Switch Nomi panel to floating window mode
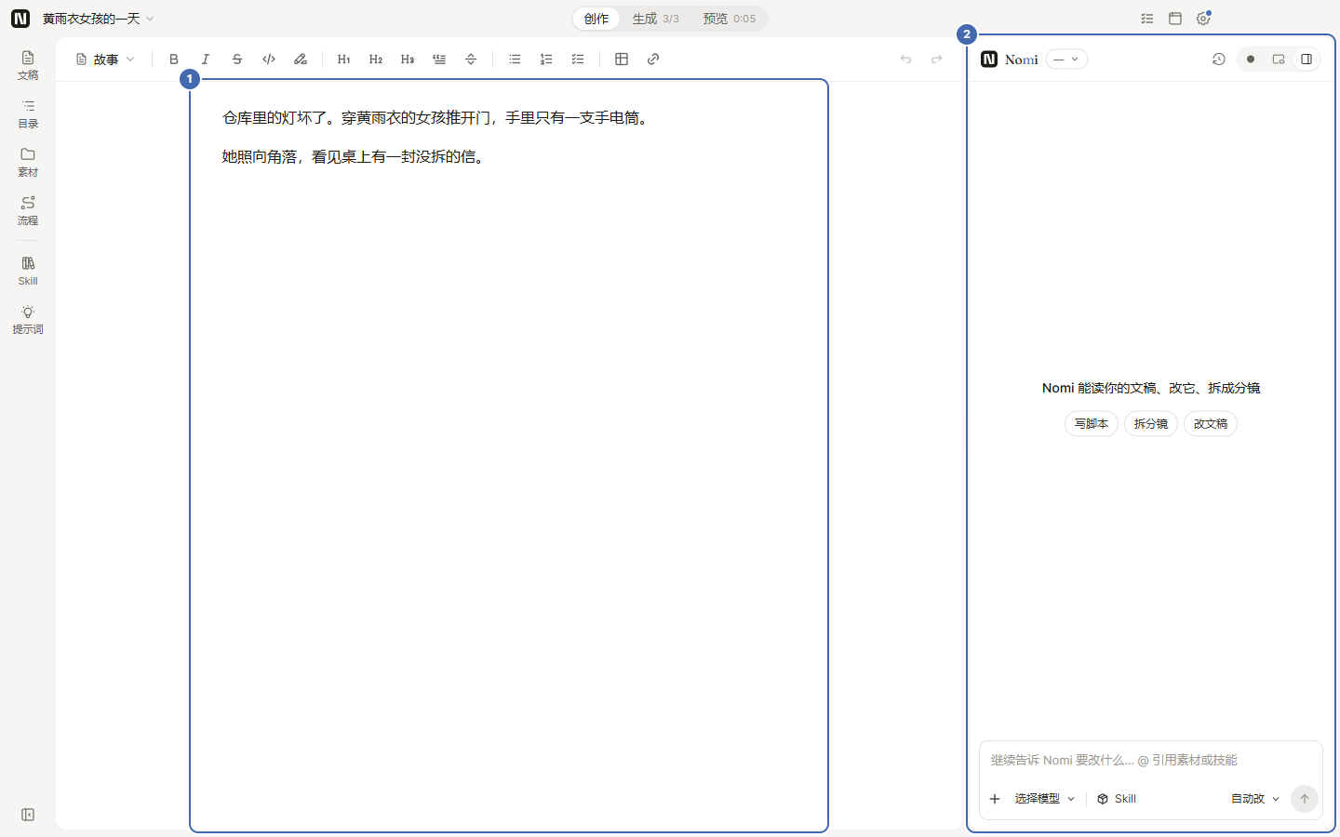 tap(1279, 60)
